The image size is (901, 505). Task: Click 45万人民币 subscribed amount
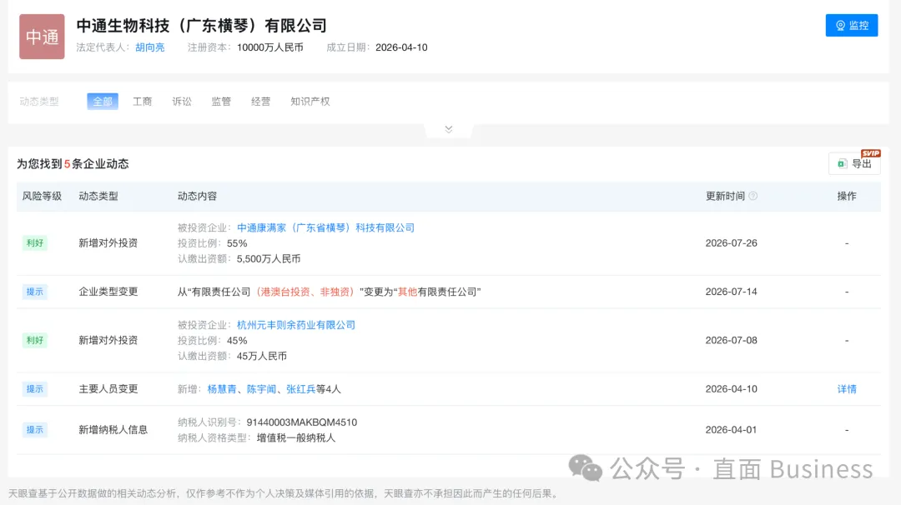[x=261, y=356]
